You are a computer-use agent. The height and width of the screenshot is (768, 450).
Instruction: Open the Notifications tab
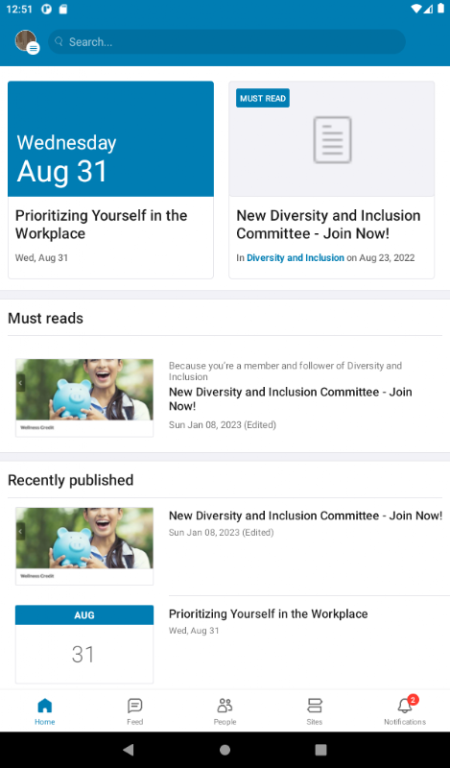pyautogui.click(x=405, y=711)
